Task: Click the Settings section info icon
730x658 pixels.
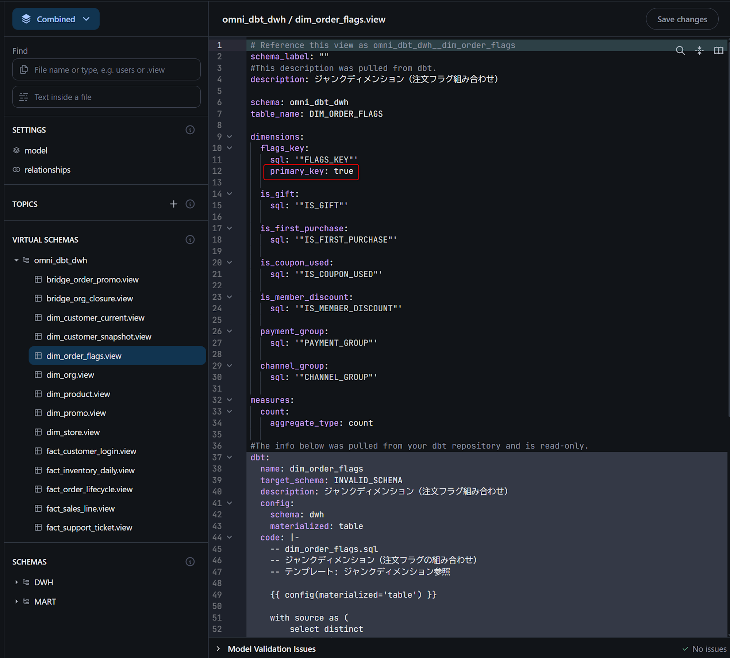Action: coord(190,130)
